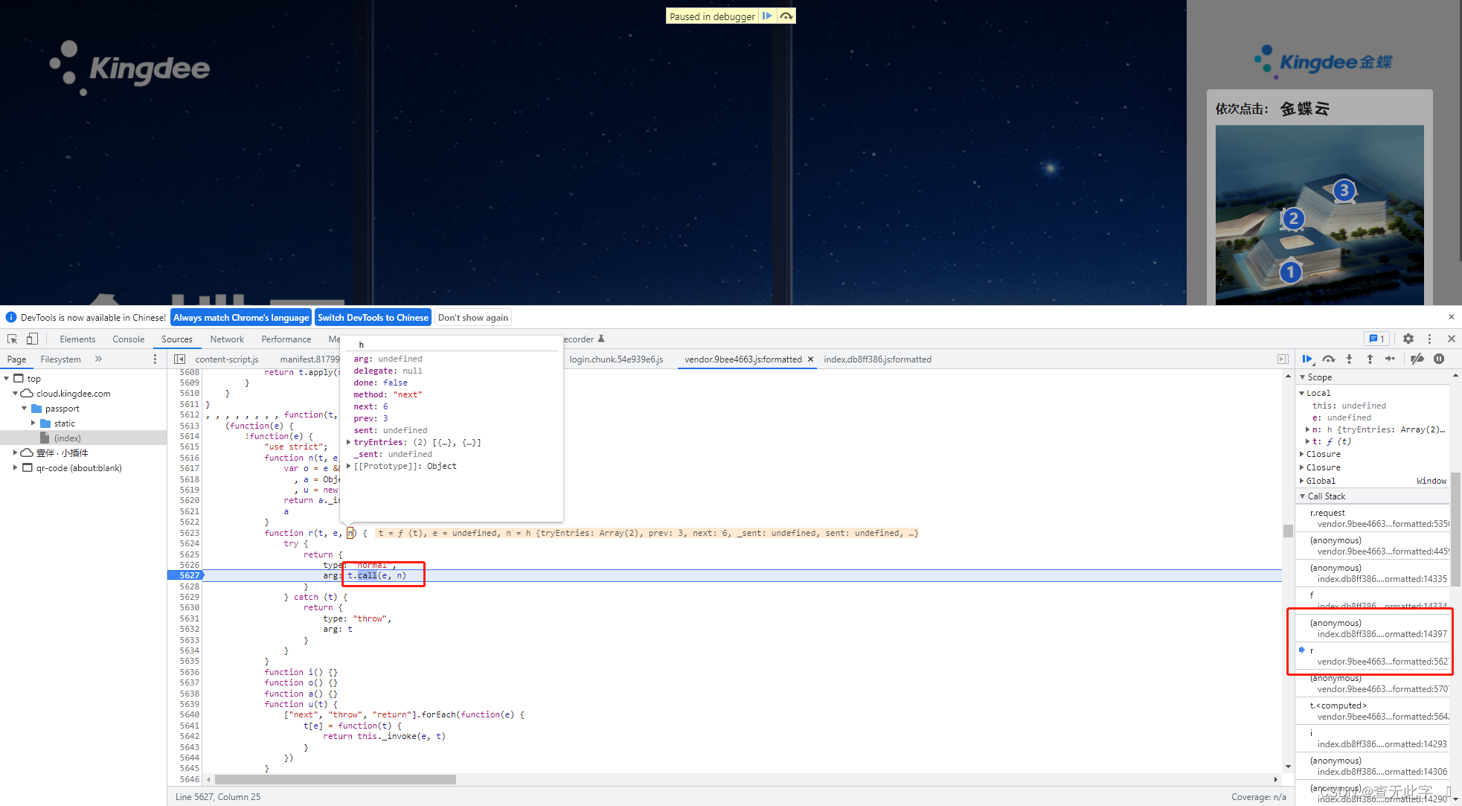1462x806 pixels.
Task: Show more navigator tabs chevron
Action: point(98,359)
